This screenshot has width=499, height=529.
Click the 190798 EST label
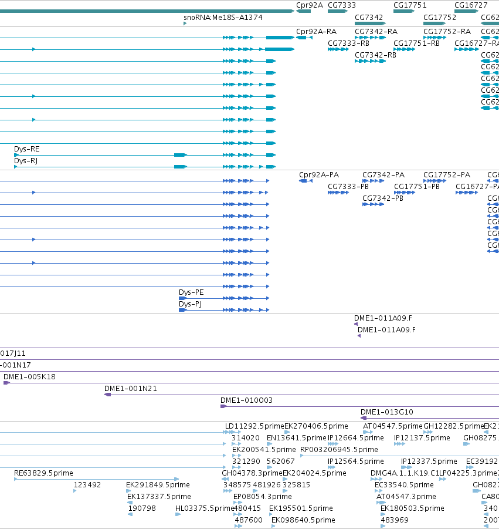[142, 509]
